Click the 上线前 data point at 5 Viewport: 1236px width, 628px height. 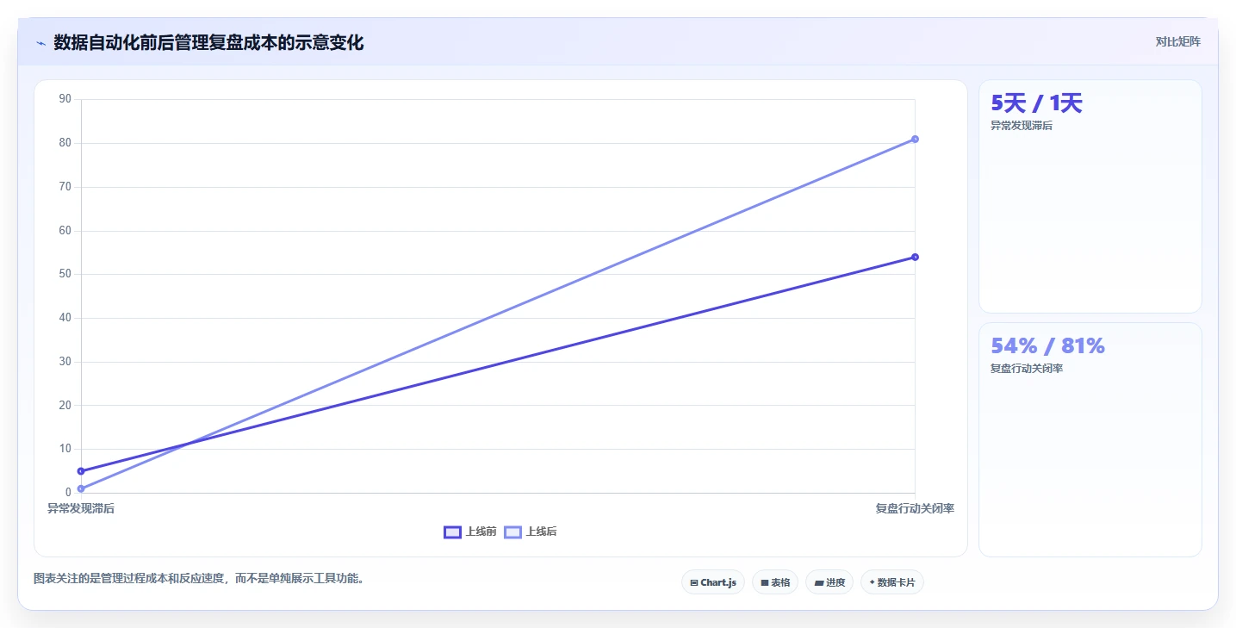pos(81,471)
